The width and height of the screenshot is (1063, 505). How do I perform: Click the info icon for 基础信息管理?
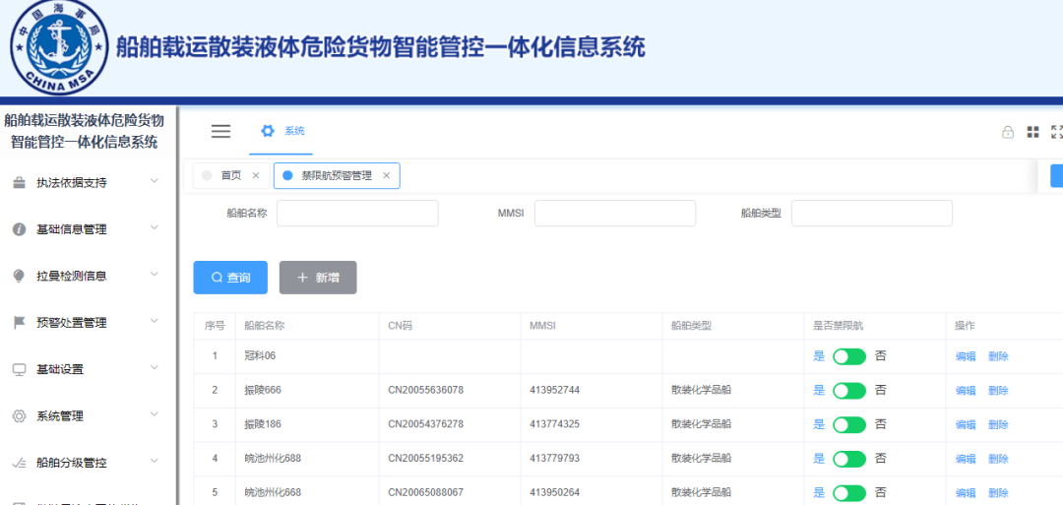(x=19, y=229)
